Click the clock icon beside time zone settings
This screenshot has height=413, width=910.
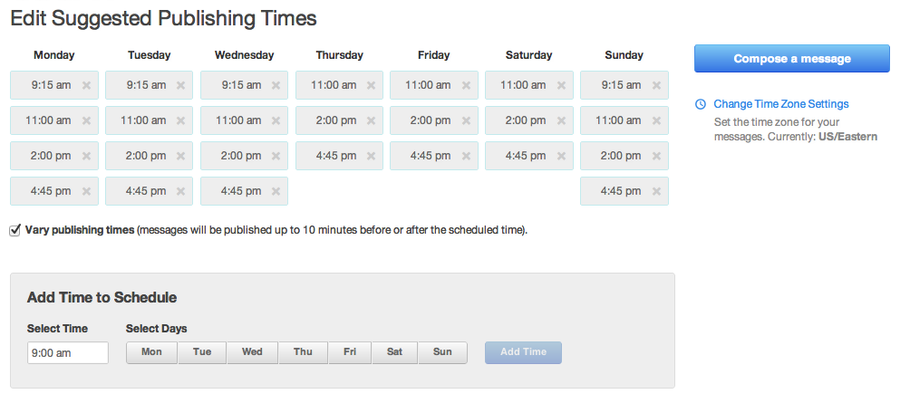701,104
